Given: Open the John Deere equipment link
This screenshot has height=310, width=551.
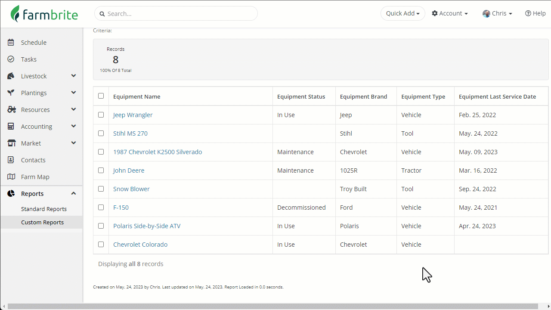Looking at the screenshot, I should click(129, 170).
